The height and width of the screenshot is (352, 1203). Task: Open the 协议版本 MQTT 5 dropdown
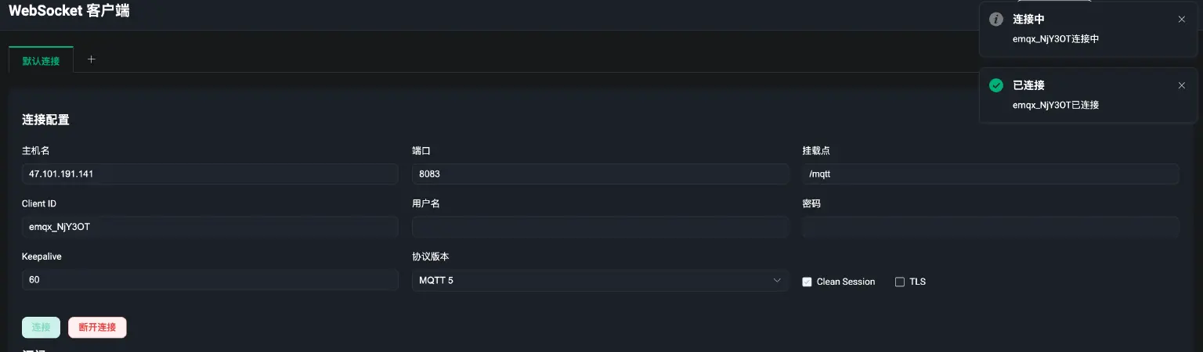[x=600, y=280]
